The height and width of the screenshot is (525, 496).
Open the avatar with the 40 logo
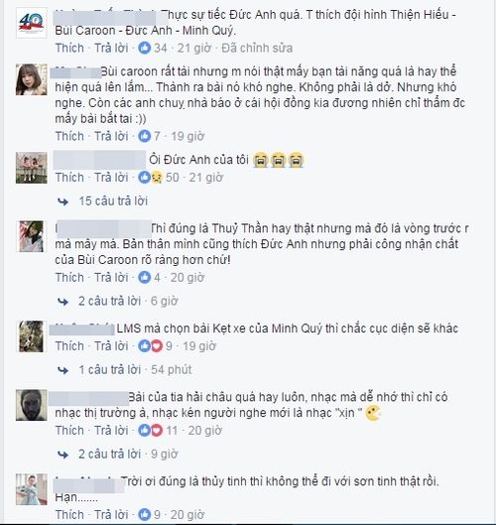pos(32,23)
